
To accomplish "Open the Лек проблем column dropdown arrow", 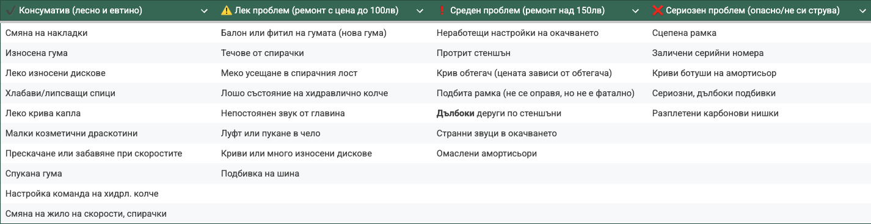I will click(x=420, y=11).
